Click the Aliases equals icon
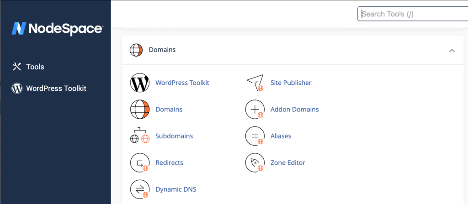 [x=255, y=136]
